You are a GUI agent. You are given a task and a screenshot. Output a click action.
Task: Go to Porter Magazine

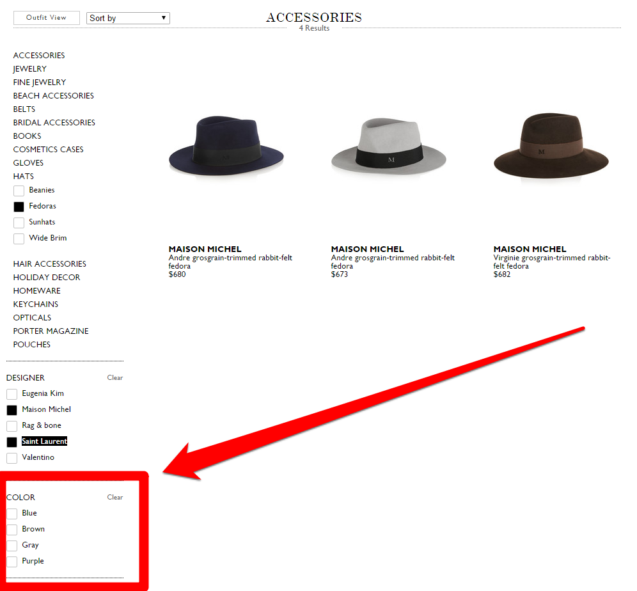click(51, 331)
